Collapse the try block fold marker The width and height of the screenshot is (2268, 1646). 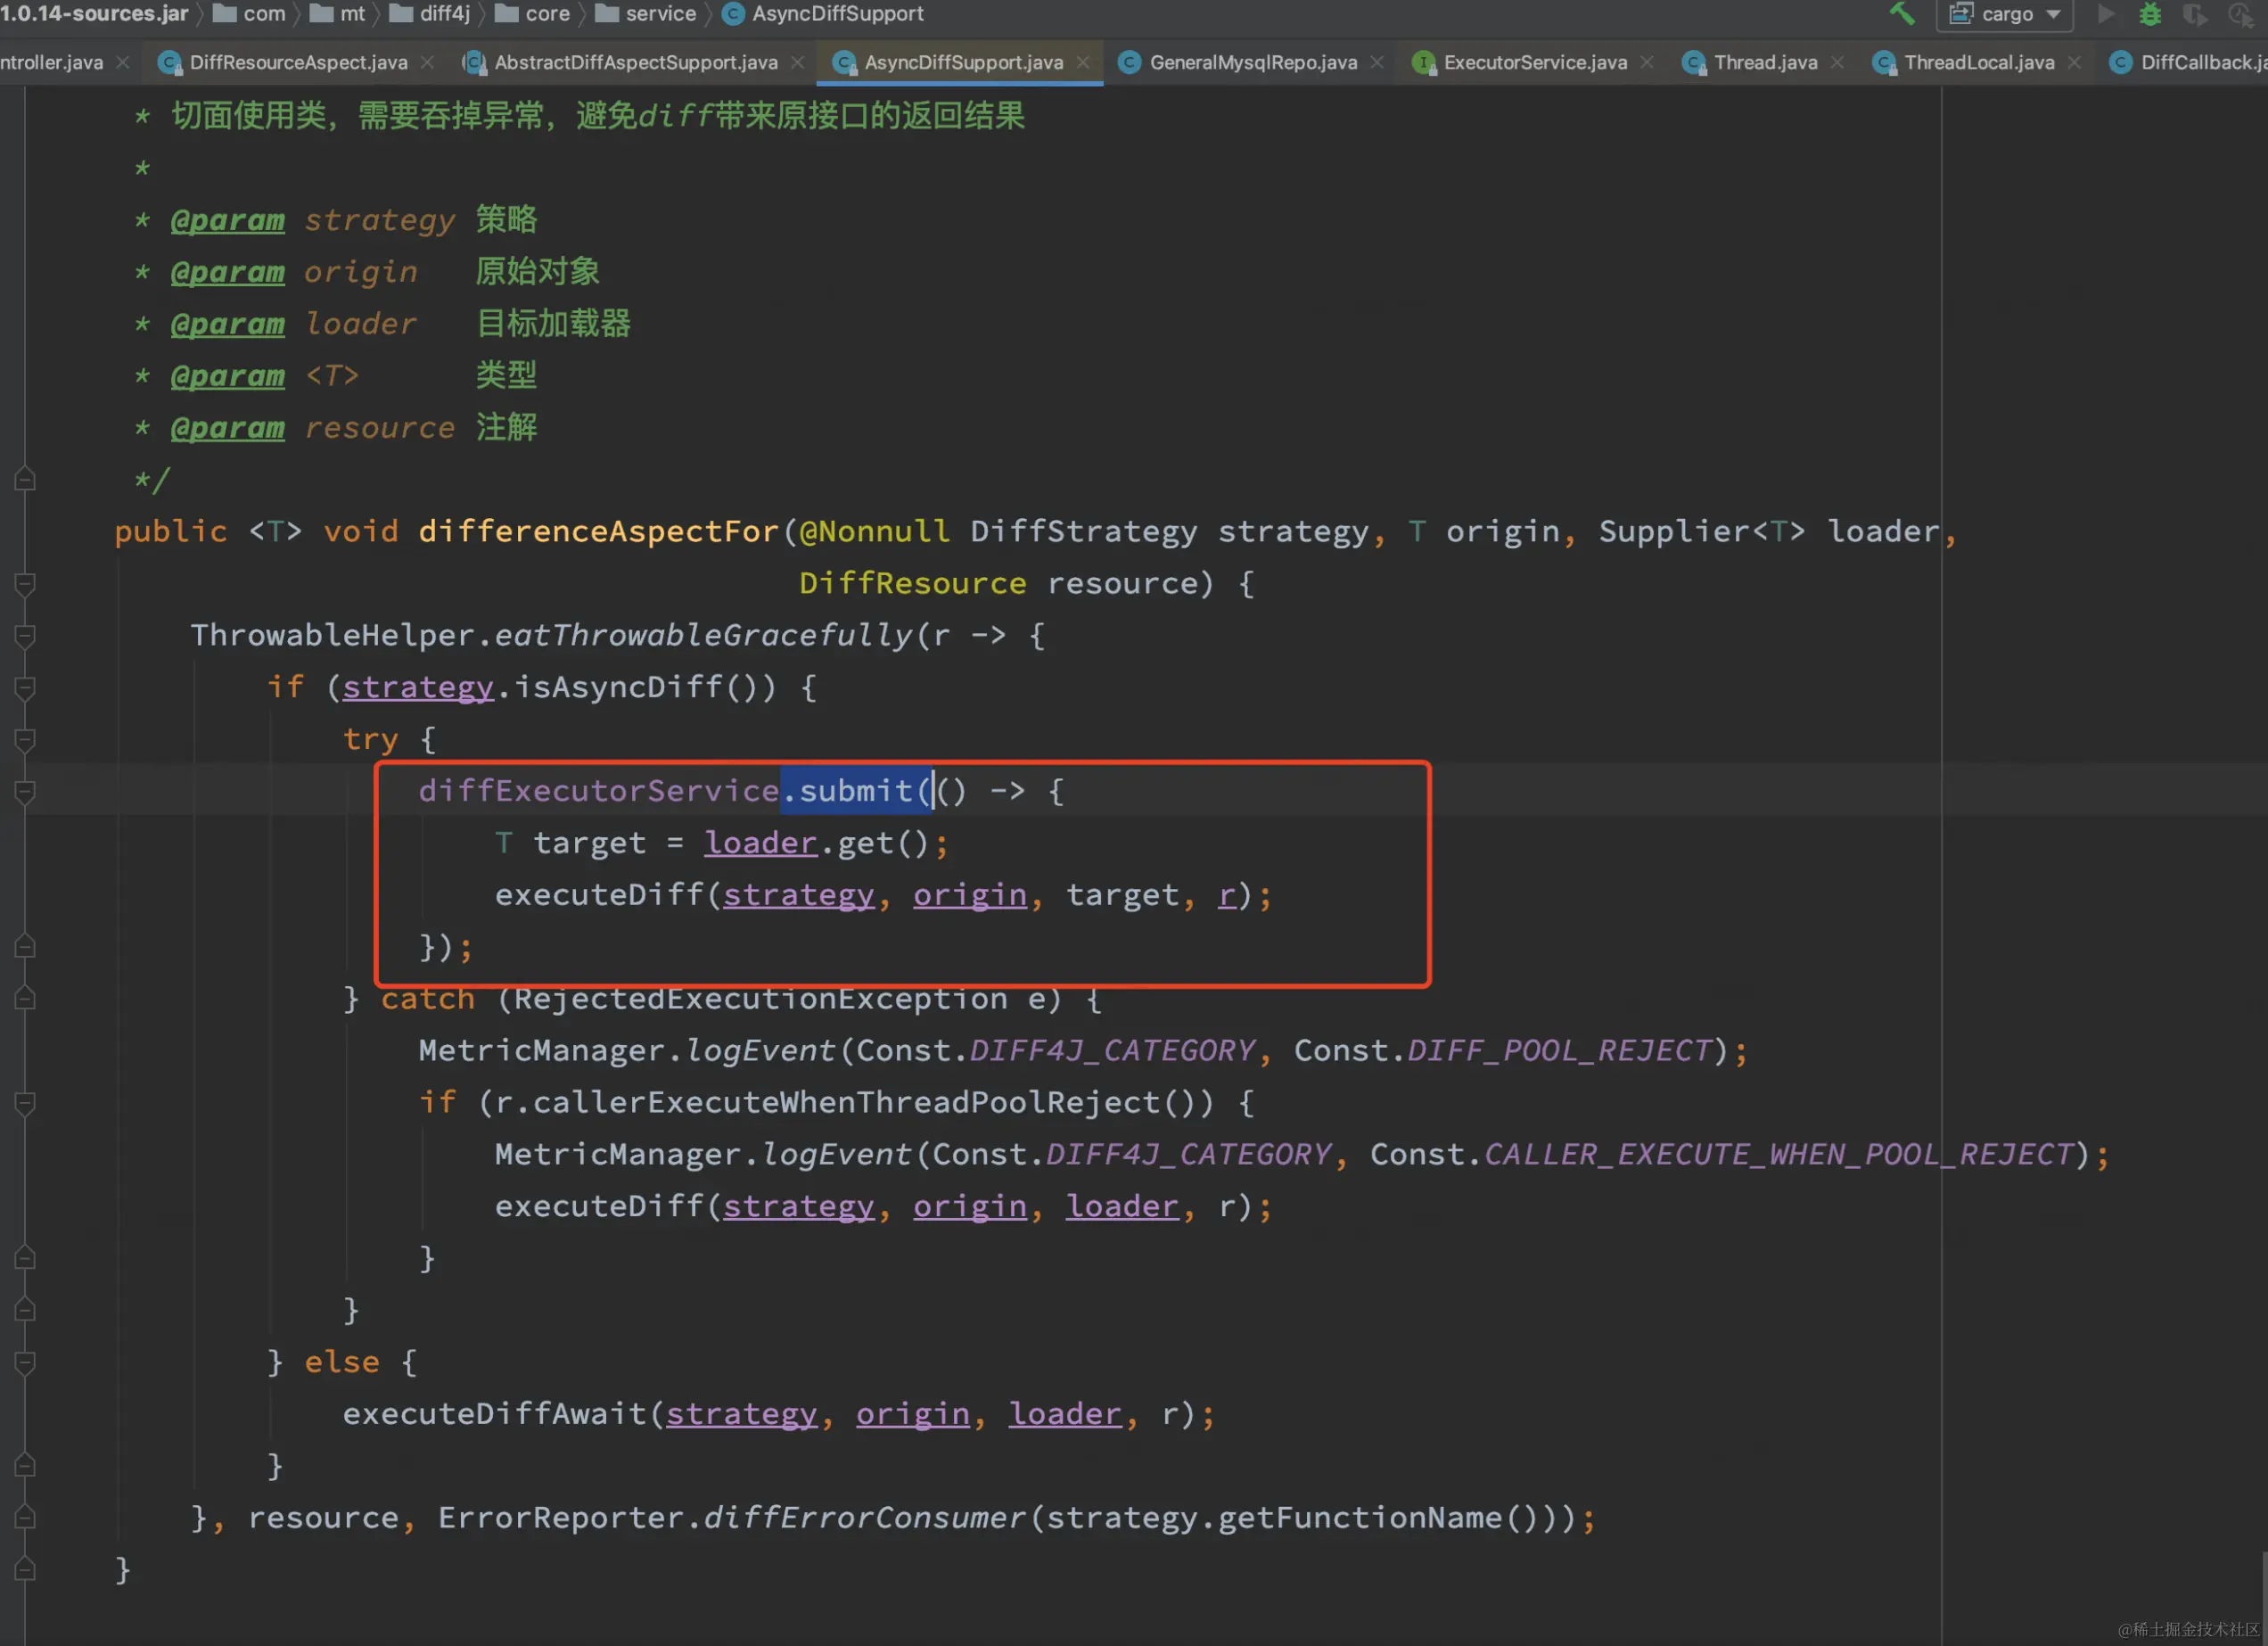(x=25, y=740)
